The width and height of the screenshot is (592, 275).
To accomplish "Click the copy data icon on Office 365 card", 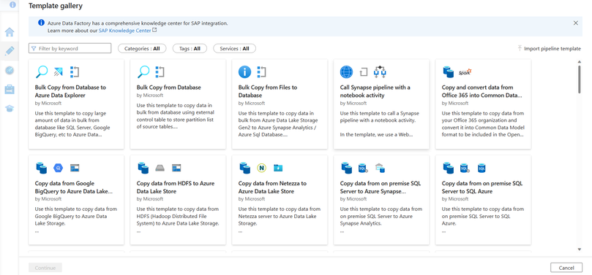I will 449,71.
